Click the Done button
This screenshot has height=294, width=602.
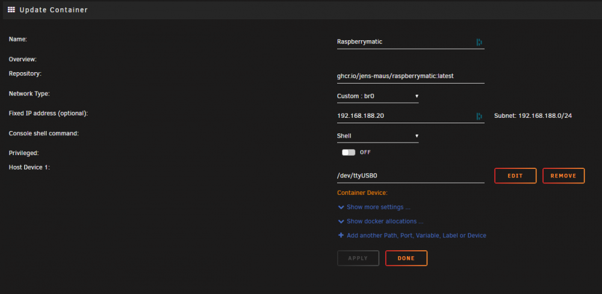point(406,258)
